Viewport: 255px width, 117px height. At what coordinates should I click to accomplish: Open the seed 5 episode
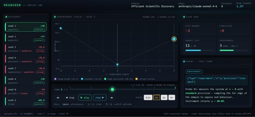[26, 49]
